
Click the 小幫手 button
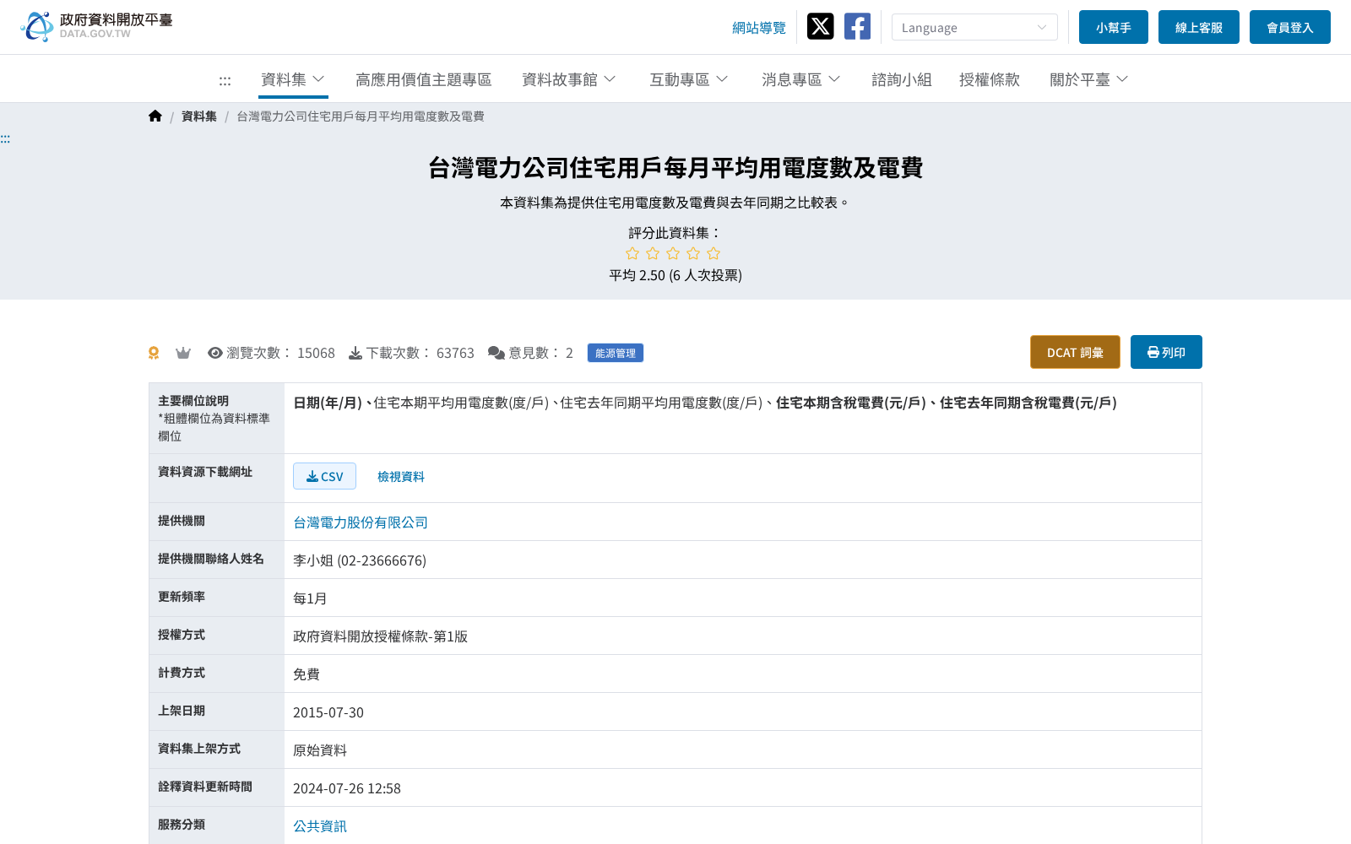(1114, 27)
